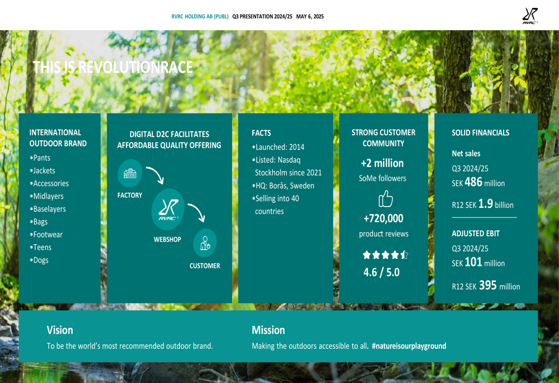Click 'SEK 101 million' value
This screenshot has height=383, width=559.
pyautogui.click(x=478, y=262)
